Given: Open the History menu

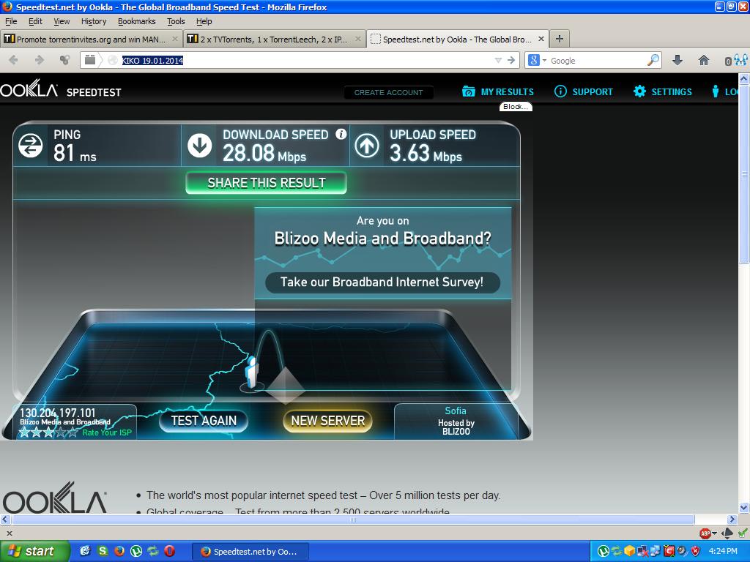Looking at the screenshot, I should pos(93,21).
